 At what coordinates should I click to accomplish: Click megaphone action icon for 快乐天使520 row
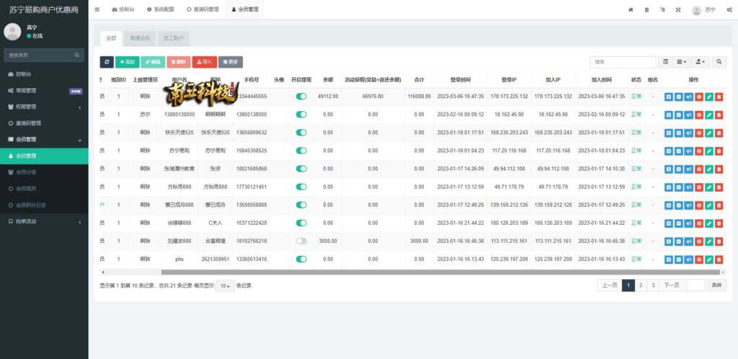point(688,133)
